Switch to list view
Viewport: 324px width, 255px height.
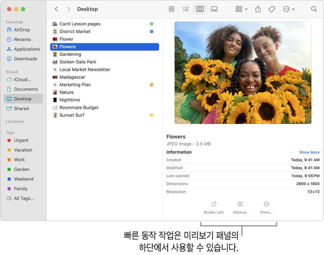click(186, 9)
